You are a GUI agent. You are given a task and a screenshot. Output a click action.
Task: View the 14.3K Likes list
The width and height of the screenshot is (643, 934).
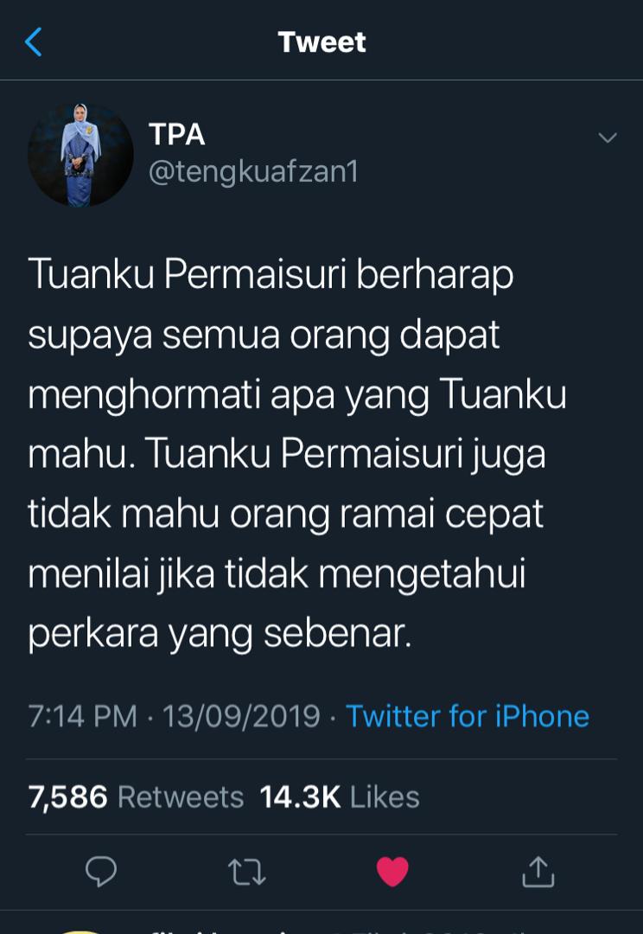click(x=340, y=797)
